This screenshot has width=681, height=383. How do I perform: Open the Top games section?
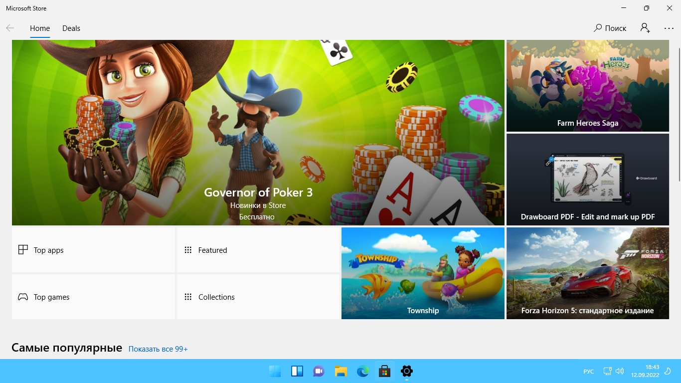pos(94,297)
